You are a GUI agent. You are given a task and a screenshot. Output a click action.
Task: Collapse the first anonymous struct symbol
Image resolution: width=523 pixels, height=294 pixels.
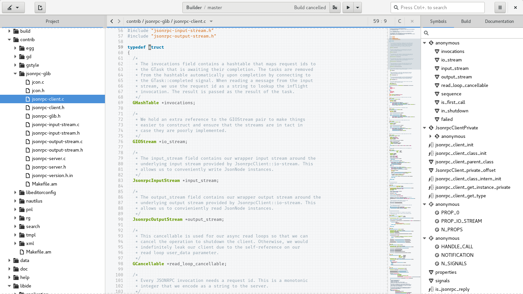tap(425, 43)
